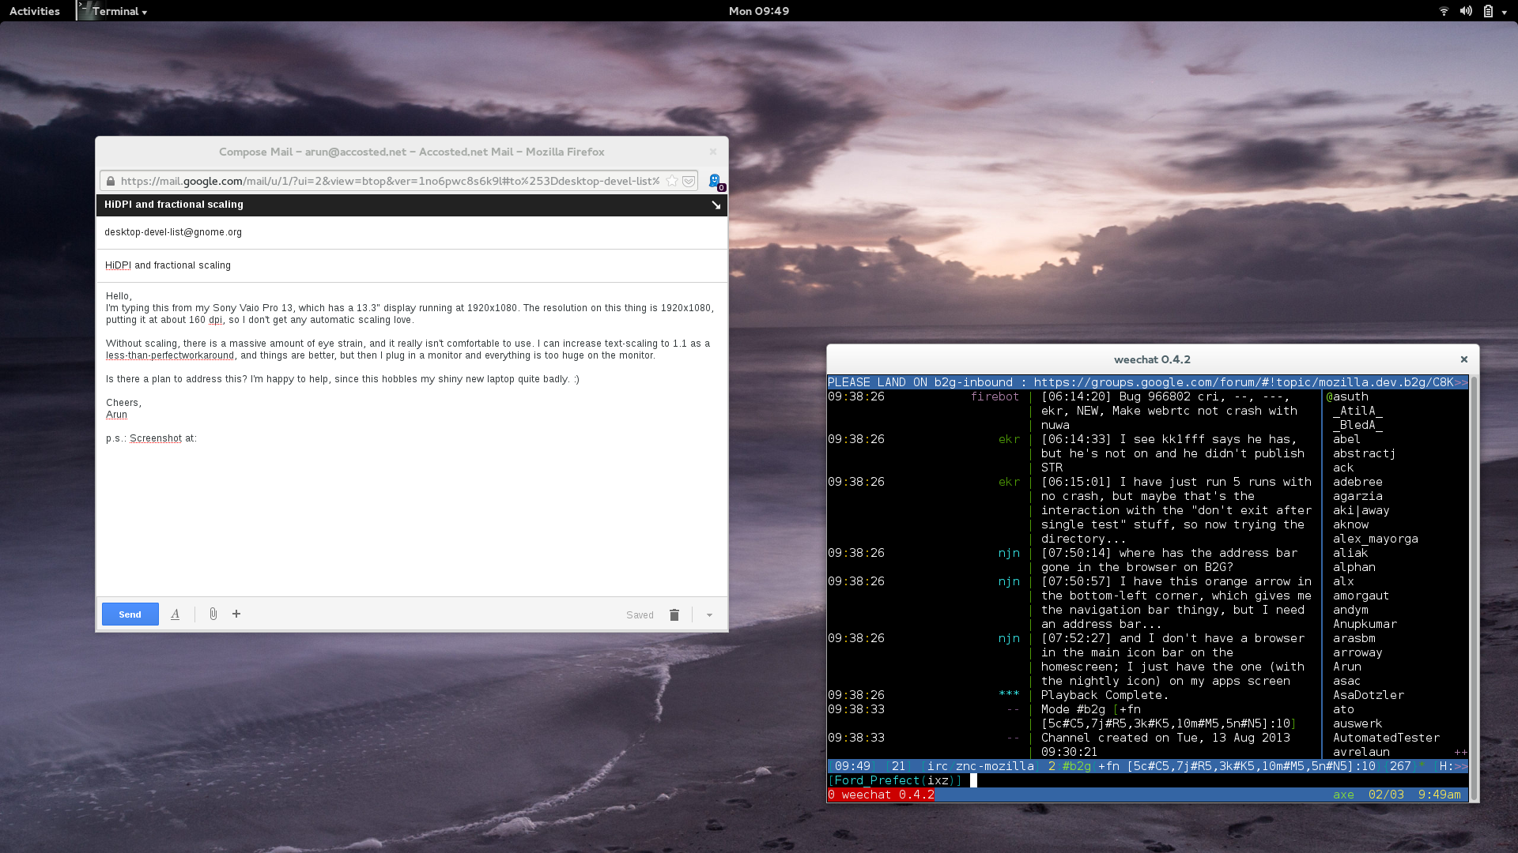
Task: Click the underlined 'Screenshot' word in email
Action: point(156,438)
